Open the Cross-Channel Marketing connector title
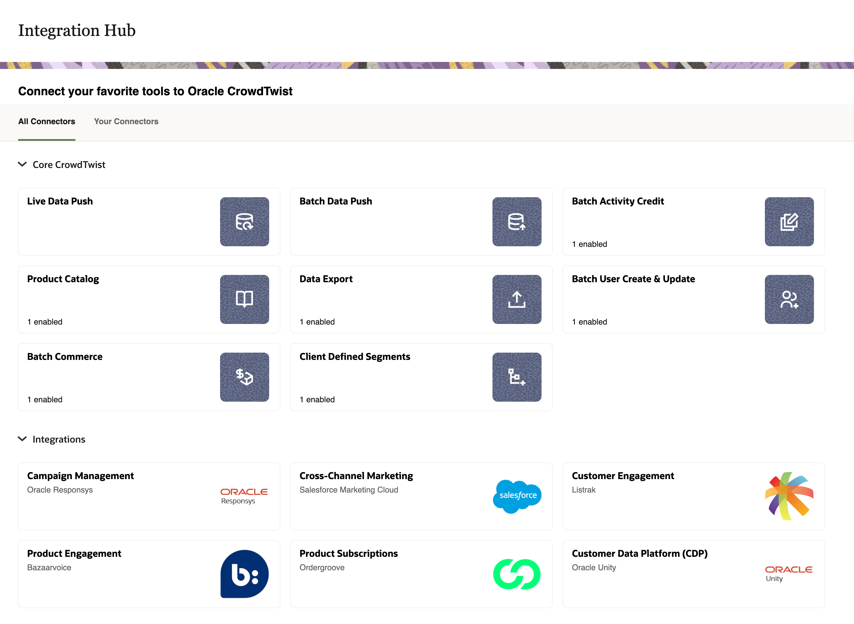Image resolution: width=854 pixels, height=624 pixels. coord(356,476)
